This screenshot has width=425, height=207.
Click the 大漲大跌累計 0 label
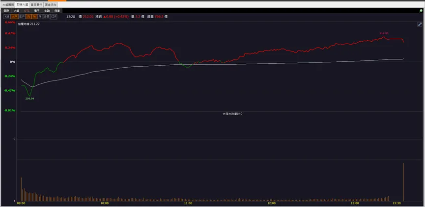232,114
